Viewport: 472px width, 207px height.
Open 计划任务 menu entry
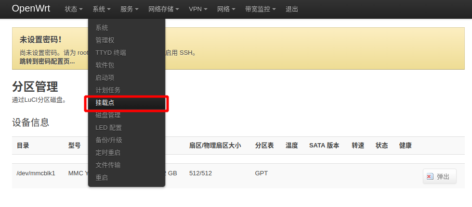click(127, 90)
